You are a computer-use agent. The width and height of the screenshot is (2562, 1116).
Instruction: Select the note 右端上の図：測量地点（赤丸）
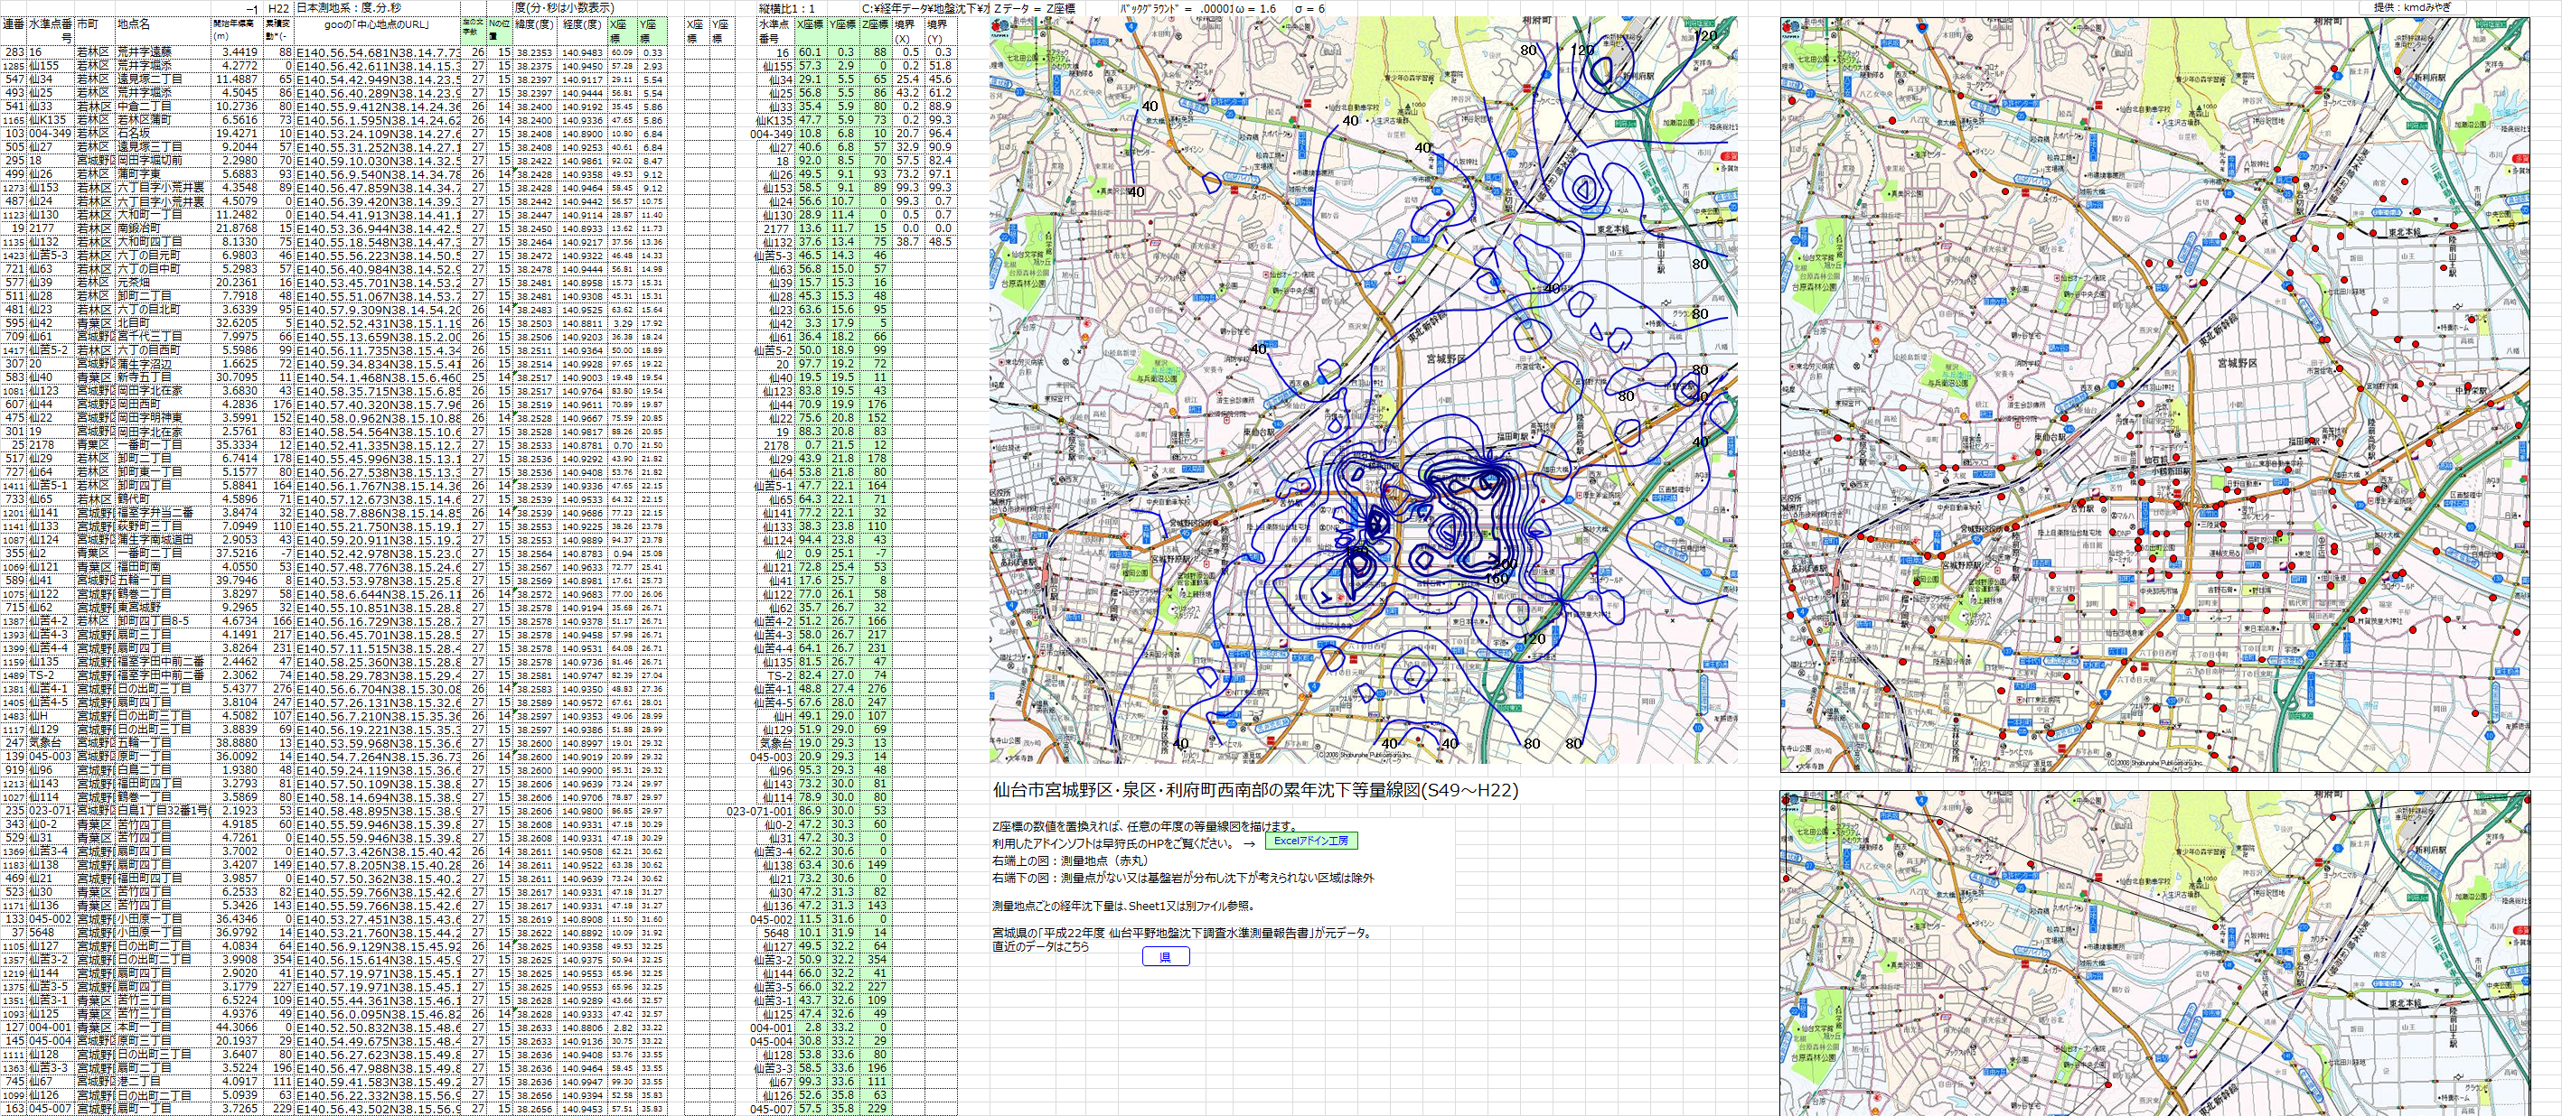coord(1070,861)
